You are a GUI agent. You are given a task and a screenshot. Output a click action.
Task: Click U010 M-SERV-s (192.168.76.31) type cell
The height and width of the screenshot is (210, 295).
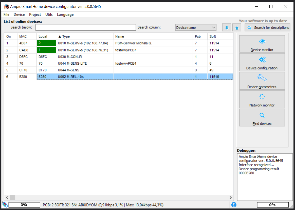pos(84,50)
